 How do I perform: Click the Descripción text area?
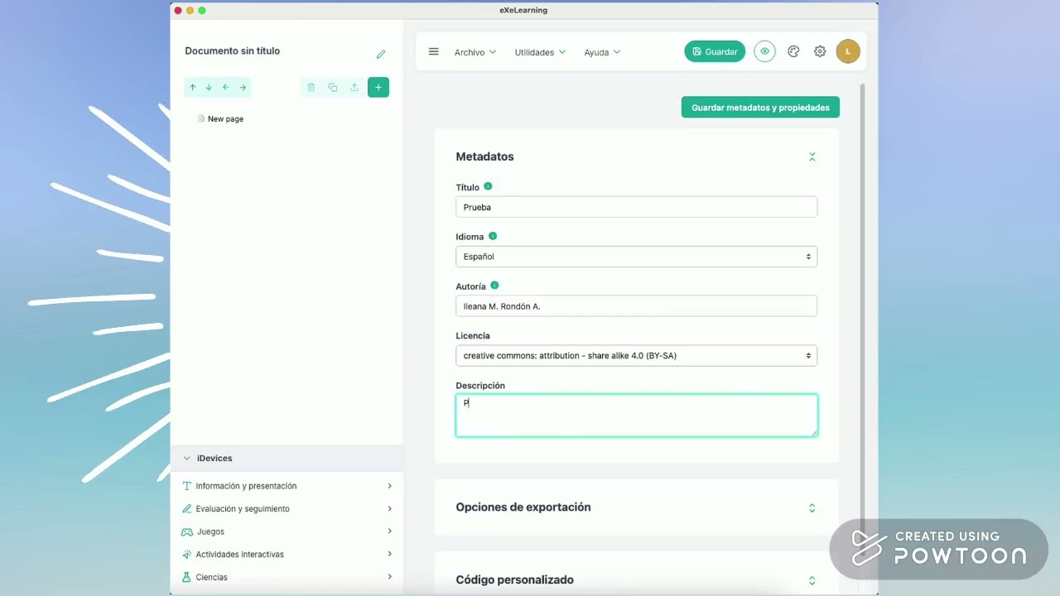pos(636,416)
